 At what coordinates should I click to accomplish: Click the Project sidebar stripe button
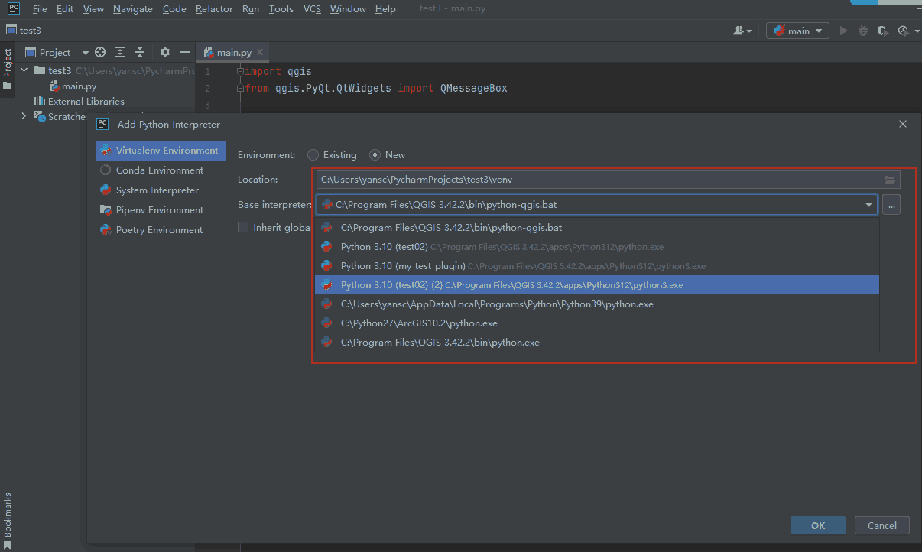[x=8, y=69]
